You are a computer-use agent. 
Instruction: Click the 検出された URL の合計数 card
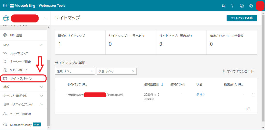click(232, 42)
